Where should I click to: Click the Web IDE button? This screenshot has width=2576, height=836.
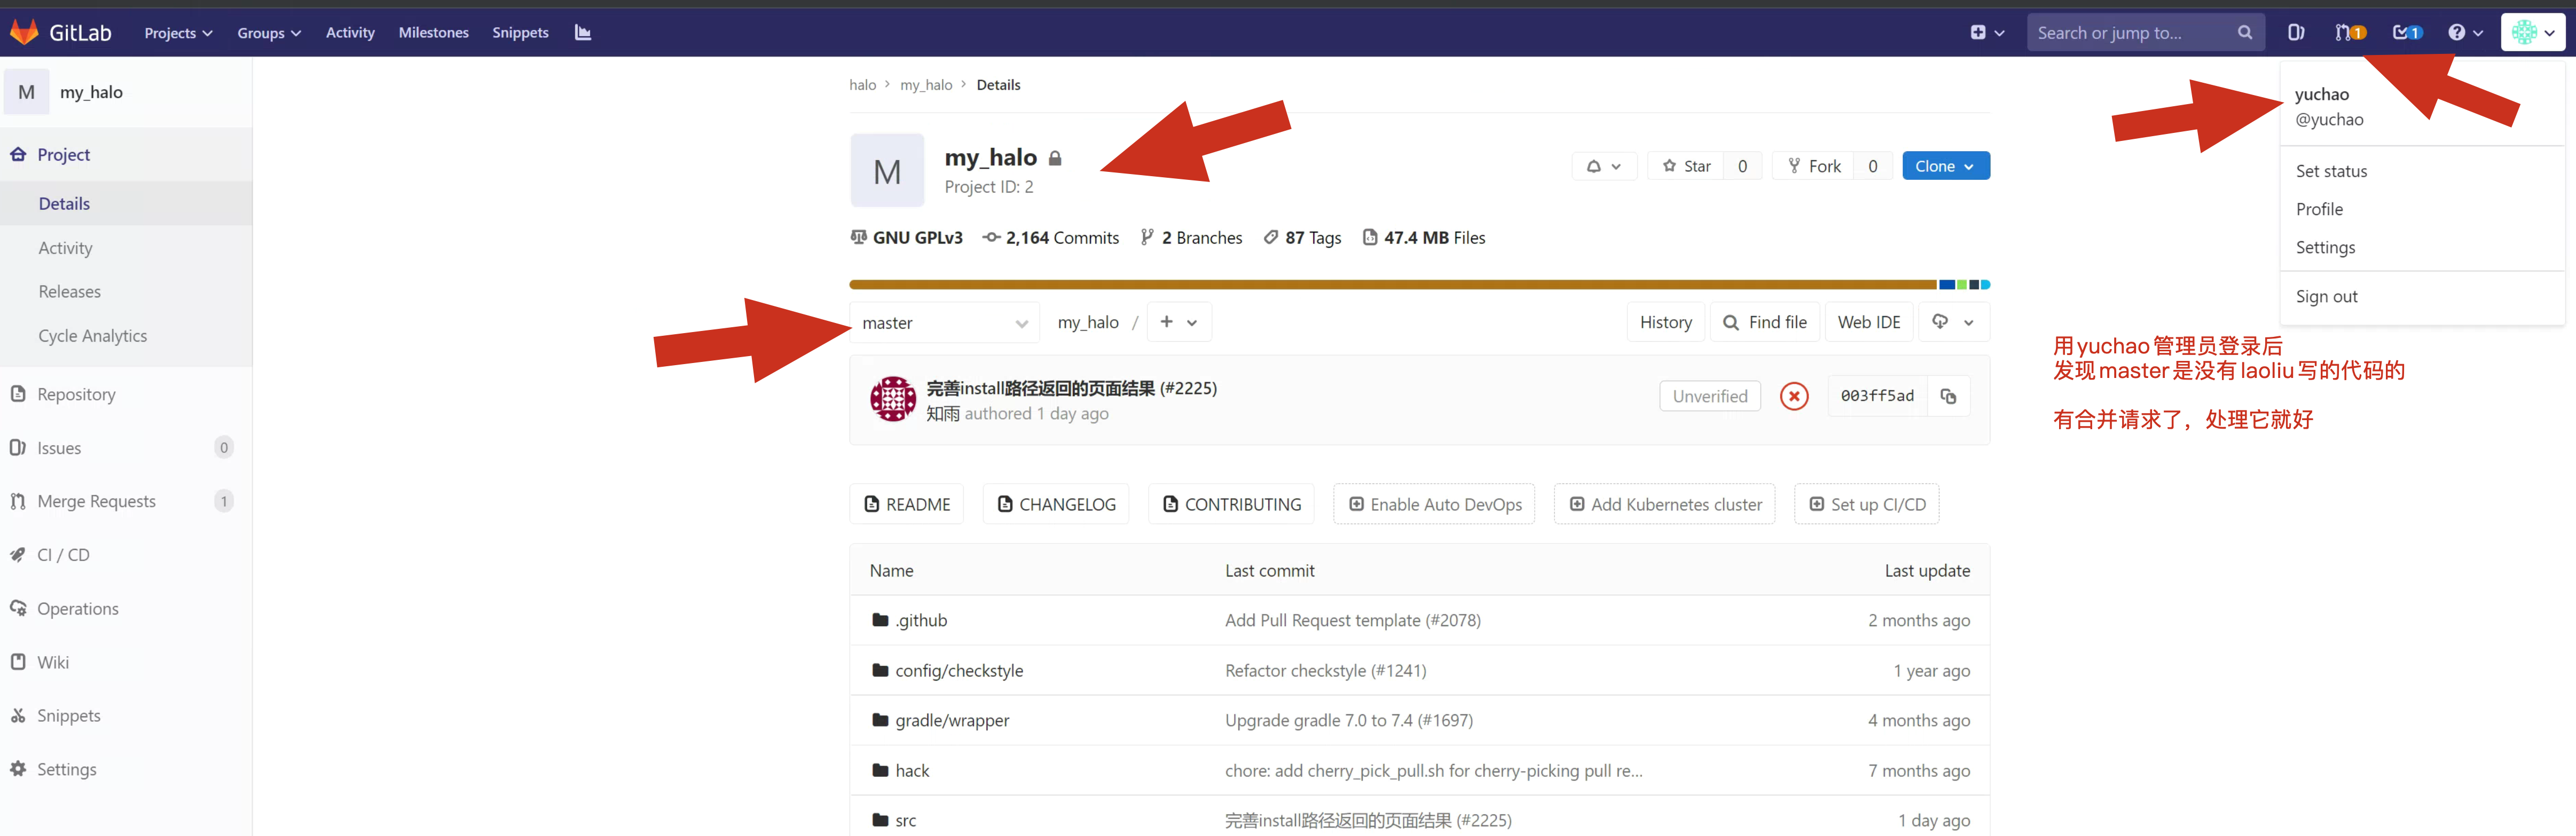[1868, 322]
